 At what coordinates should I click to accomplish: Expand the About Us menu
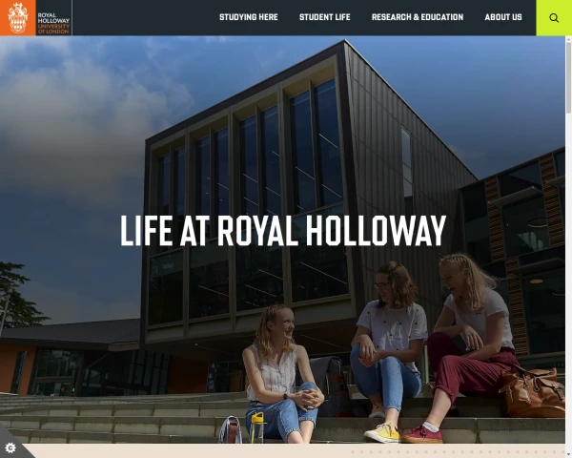[x=503, y=17]
